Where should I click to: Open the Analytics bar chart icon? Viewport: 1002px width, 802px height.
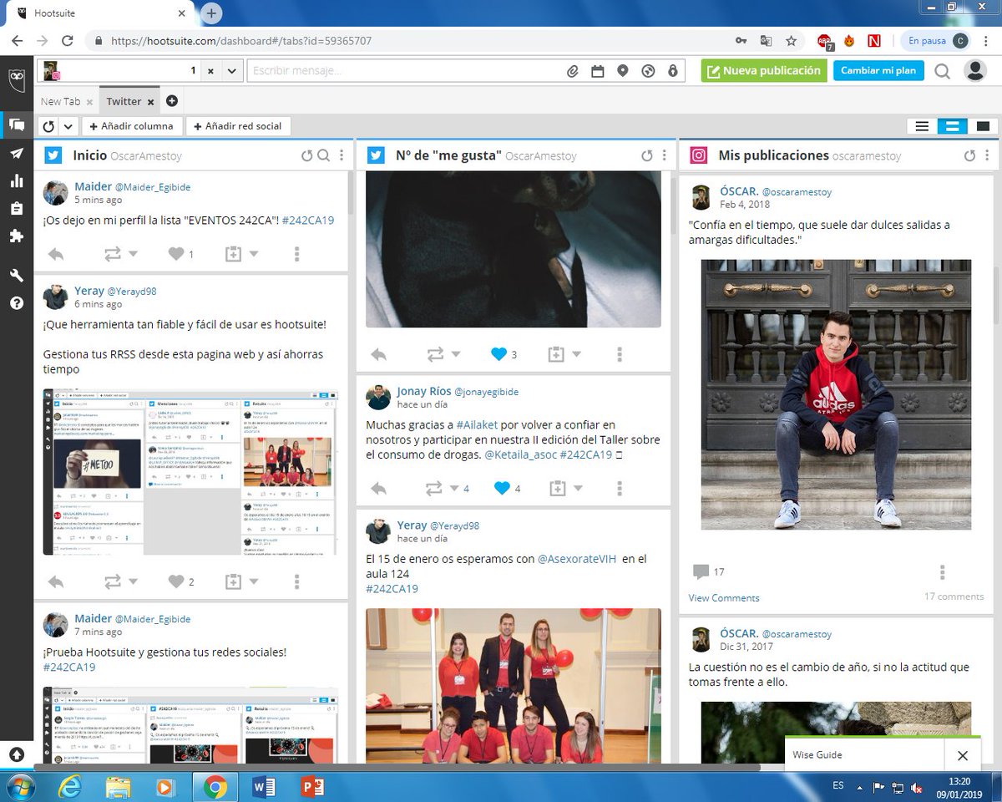[16, 180]
